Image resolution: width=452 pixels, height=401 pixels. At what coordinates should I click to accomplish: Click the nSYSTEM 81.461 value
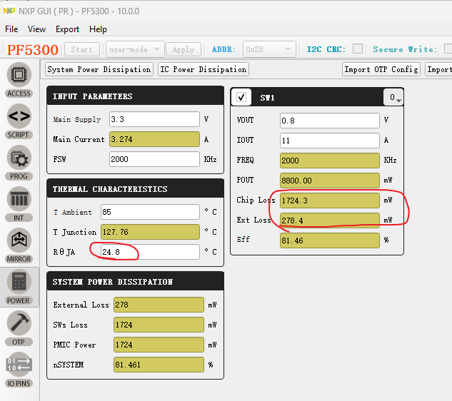(x=159, y=365)
